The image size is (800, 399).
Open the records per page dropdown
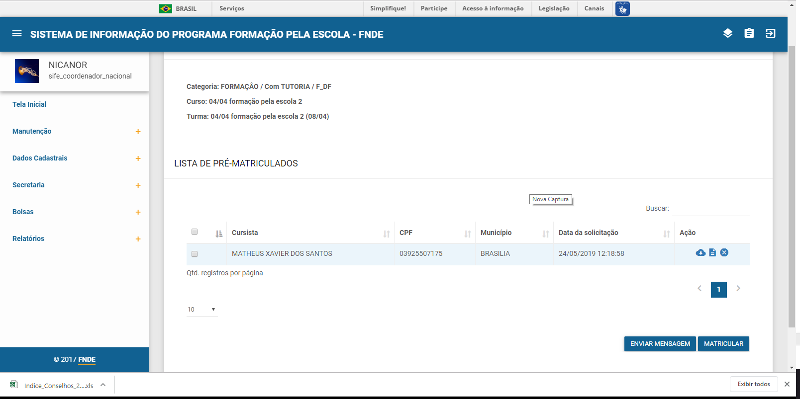pyautogui.click(x=202, y=310)
